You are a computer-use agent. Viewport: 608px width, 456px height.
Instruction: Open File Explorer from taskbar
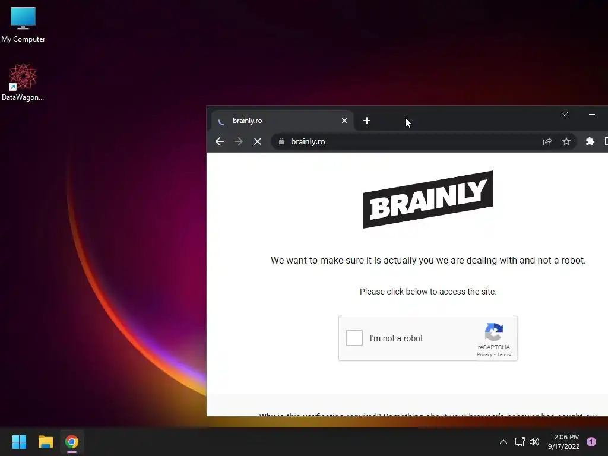[x=45, y=442]
